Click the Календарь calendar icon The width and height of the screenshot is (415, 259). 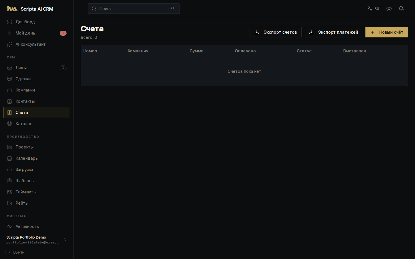10,158
